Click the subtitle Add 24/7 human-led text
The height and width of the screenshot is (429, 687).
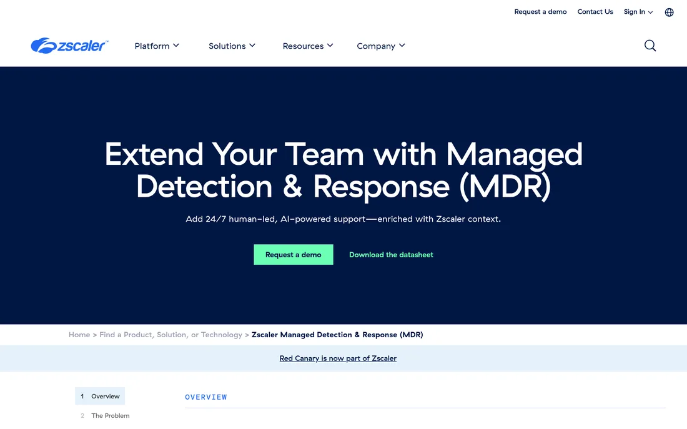[343, 219]
